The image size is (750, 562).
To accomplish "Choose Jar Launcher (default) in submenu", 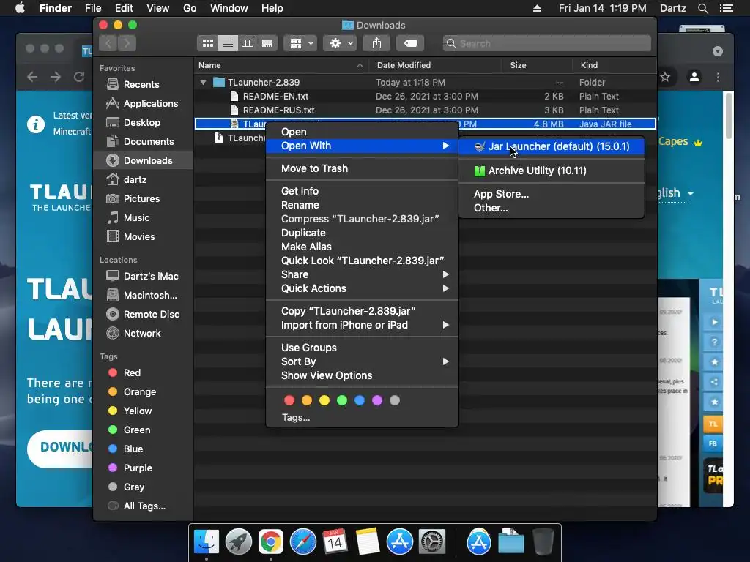I will coord(551,146).
